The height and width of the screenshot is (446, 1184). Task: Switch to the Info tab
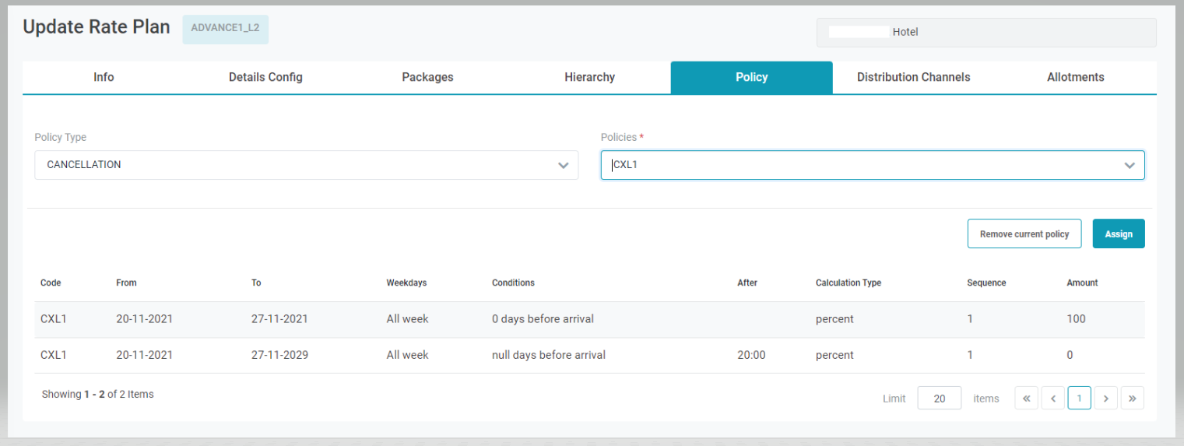pyautogui.click(x=104, y=77)
